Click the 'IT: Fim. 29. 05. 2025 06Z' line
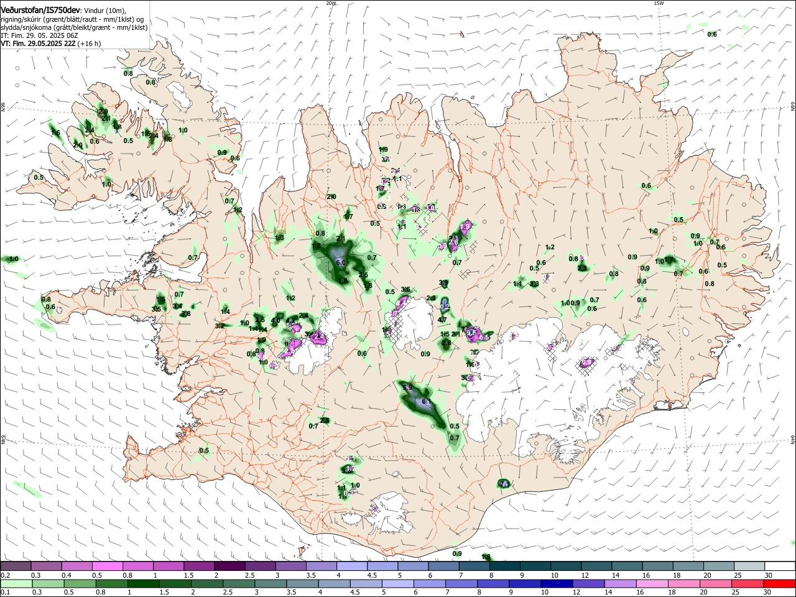This screenshot has width=796, height=597. tap(39, 35)
